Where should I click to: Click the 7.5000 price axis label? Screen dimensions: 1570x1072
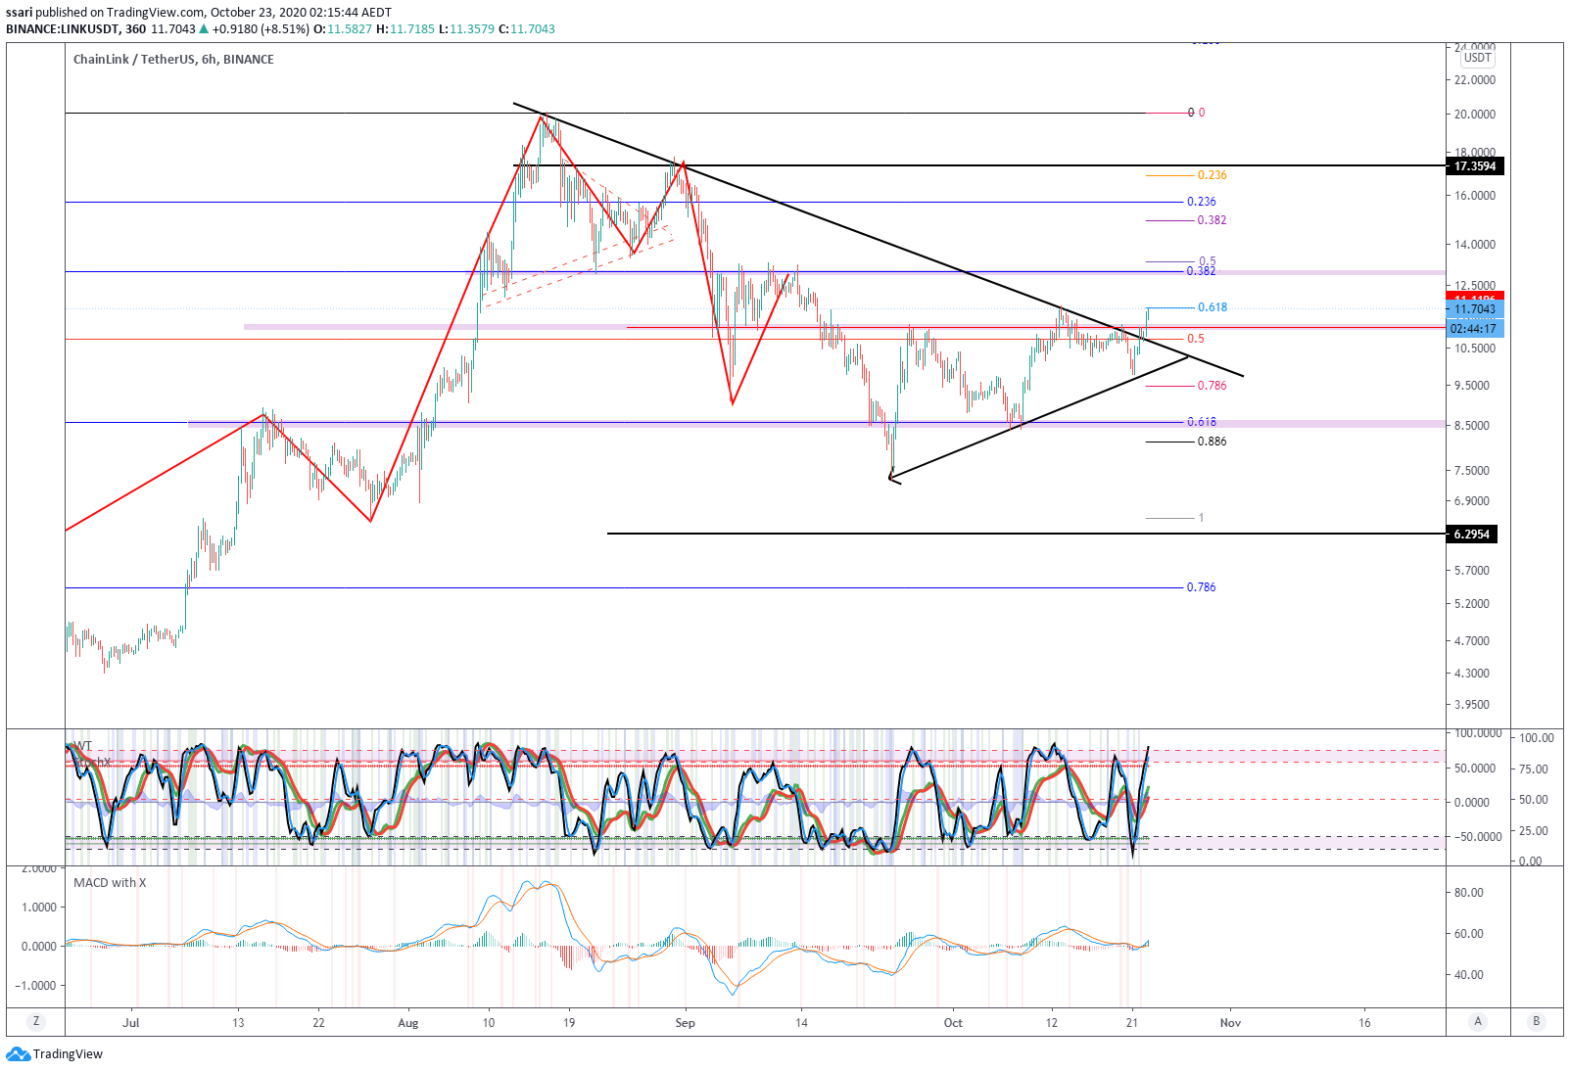(x=1472, y=471)
